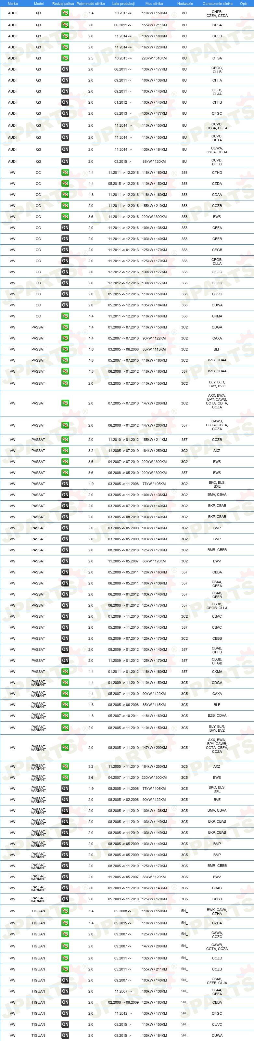254x1041 pixels.
Task: Click the PB fuel icon in the Audi Q3 CPSA row
Action: pos(65,25)
